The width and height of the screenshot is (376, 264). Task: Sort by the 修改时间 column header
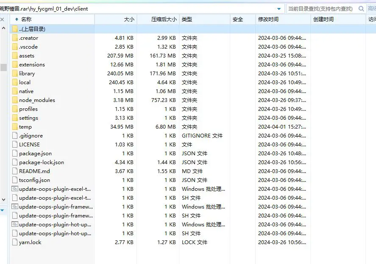coord(283,19)
